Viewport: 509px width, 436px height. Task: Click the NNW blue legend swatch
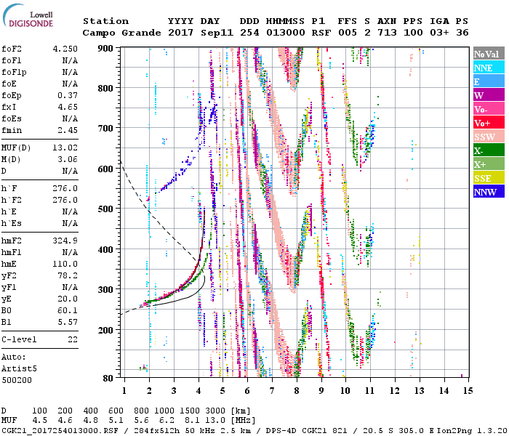click(x=486, y=193)
